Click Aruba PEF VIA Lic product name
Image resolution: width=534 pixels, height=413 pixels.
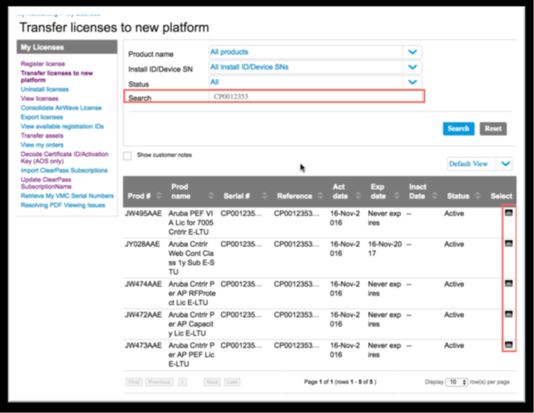pos(191,223)
